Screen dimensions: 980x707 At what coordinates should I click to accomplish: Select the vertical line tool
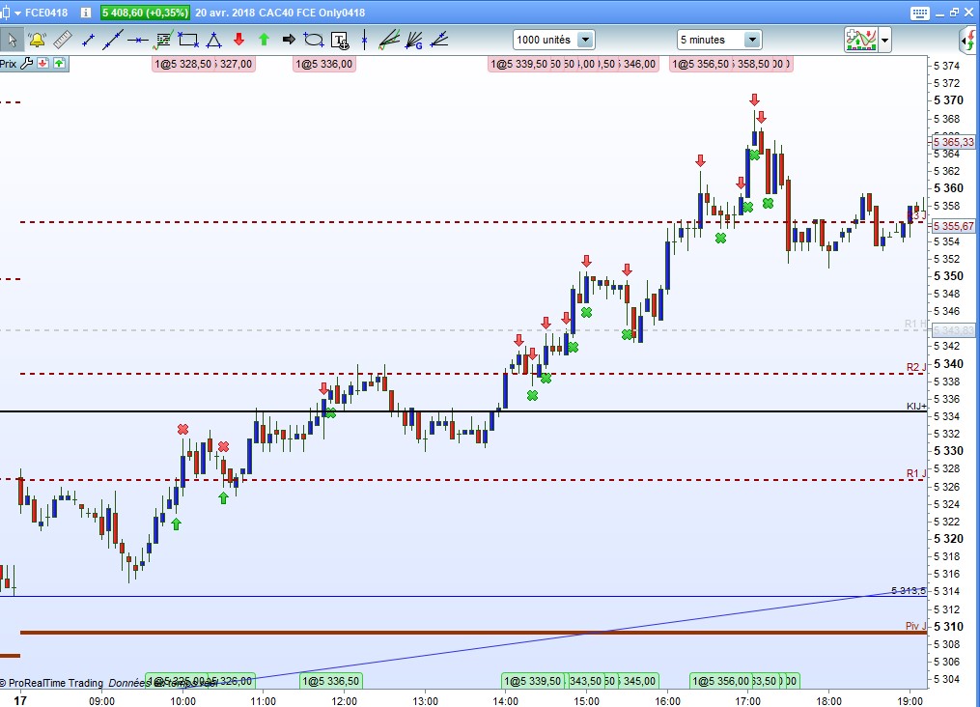[x=364, y=40]
